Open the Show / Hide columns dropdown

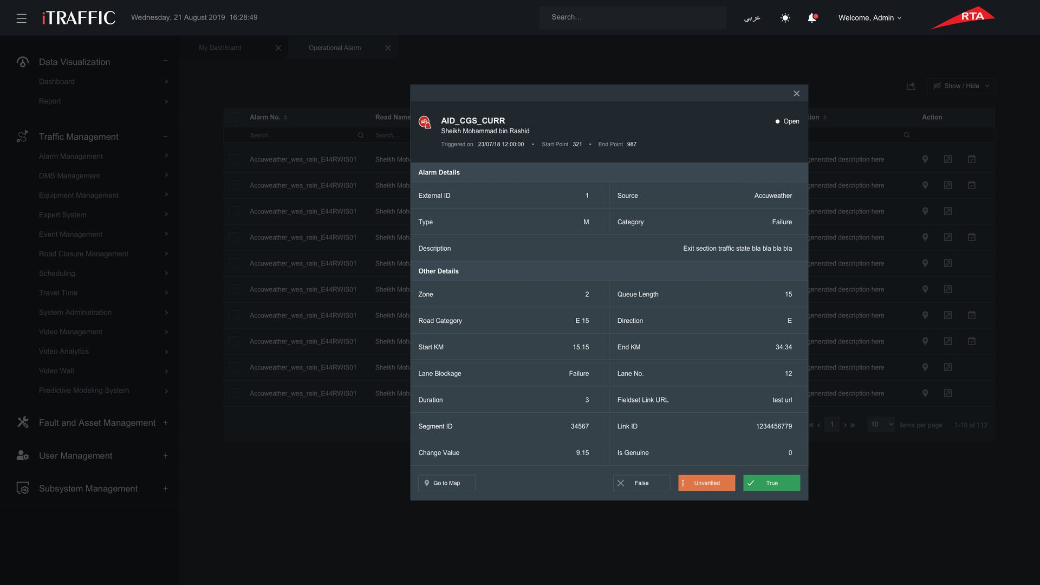click(961, 86)
